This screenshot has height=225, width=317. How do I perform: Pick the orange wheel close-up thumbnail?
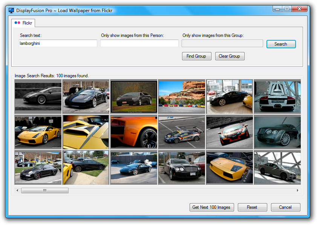click(134, 132)
